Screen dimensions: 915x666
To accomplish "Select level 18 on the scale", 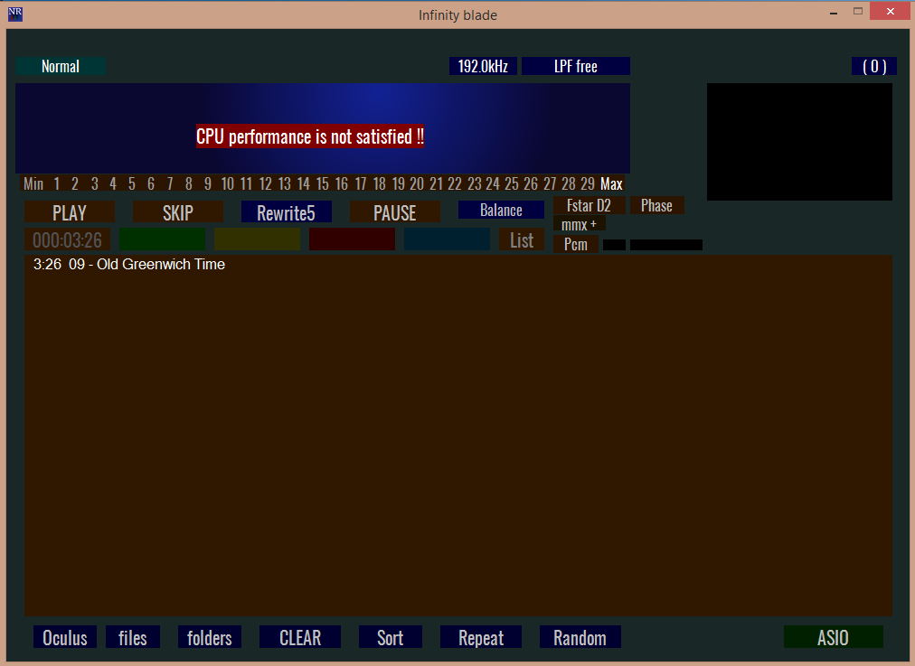I will click(380, 183).
